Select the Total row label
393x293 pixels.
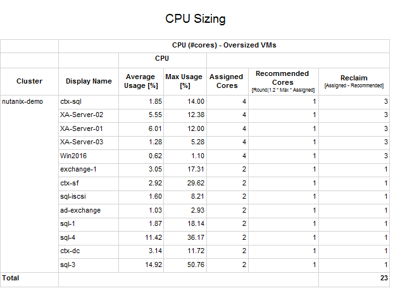tap(10, 278)
